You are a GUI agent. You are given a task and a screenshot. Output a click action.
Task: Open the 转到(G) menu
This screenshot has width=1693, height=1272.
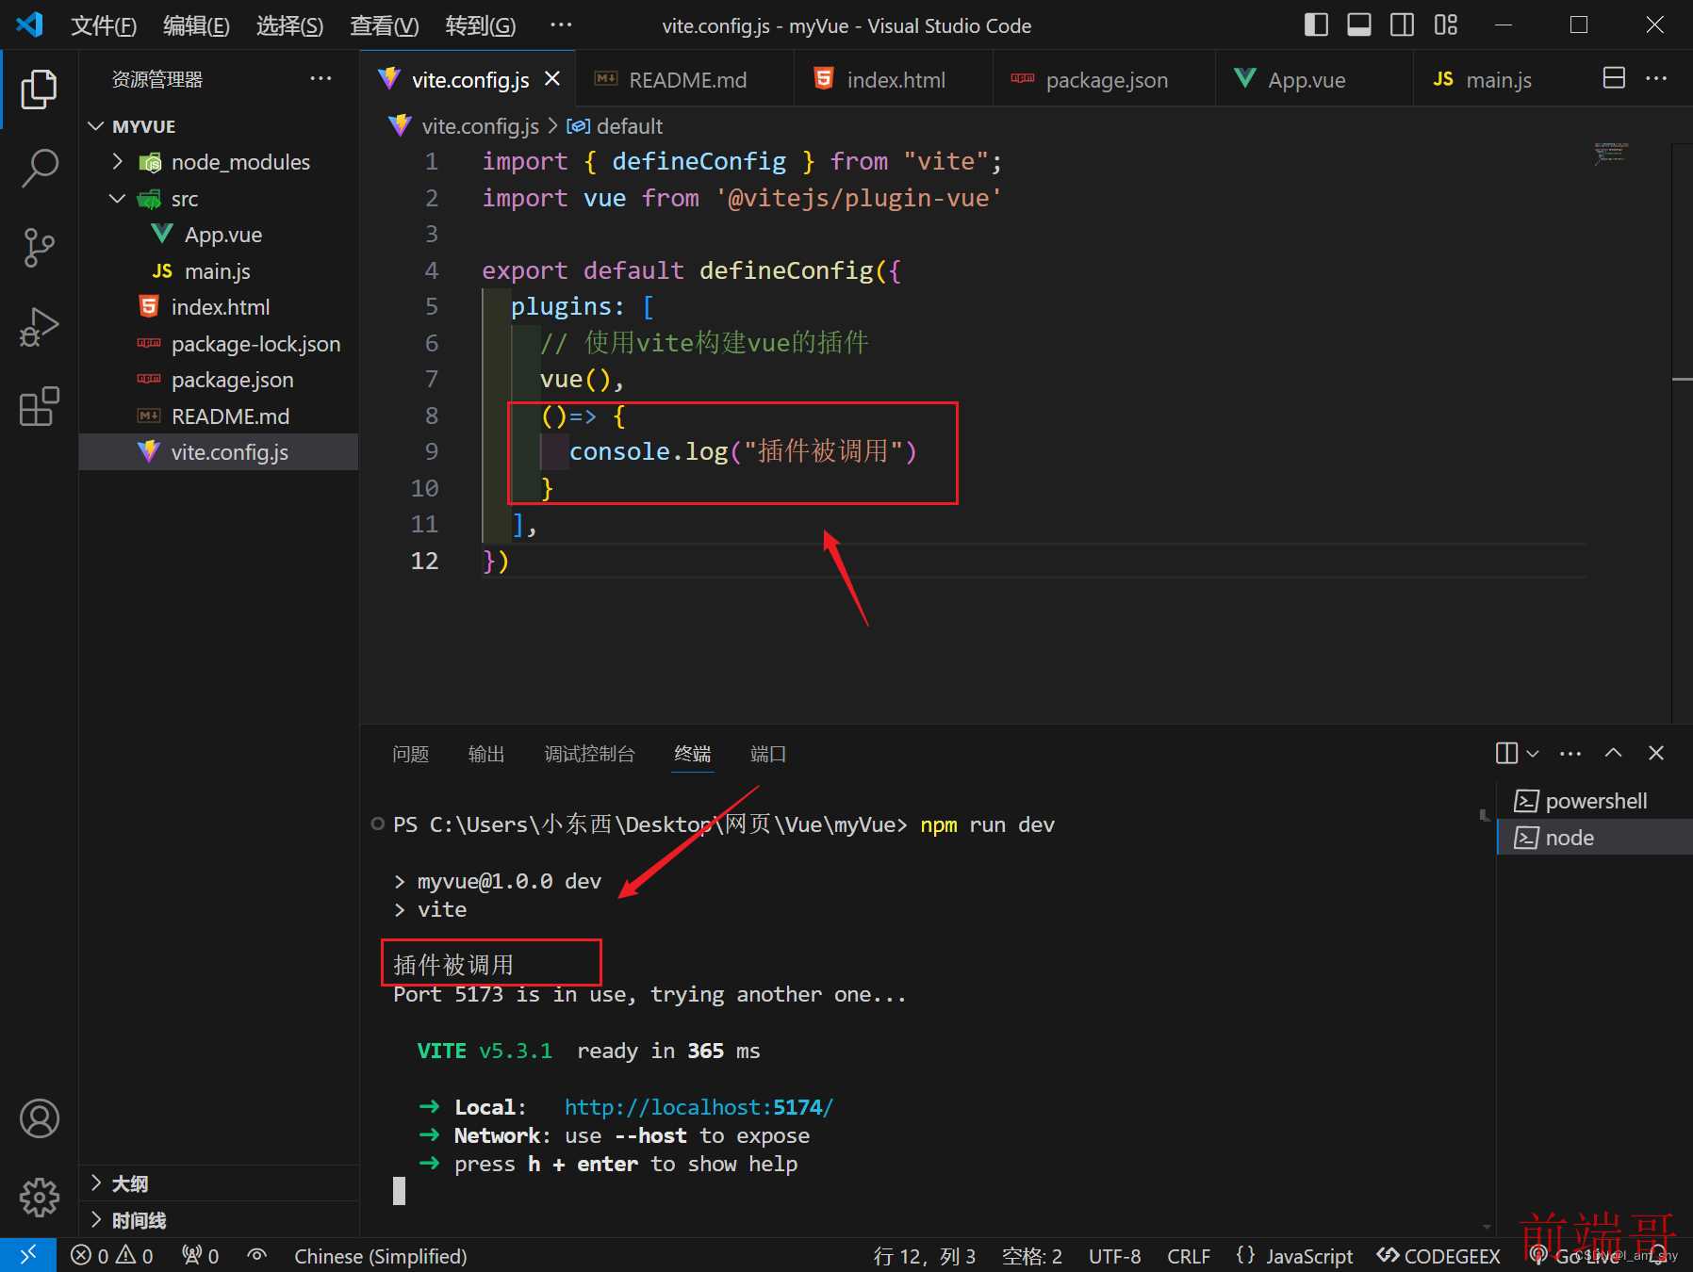coord(480,25)
